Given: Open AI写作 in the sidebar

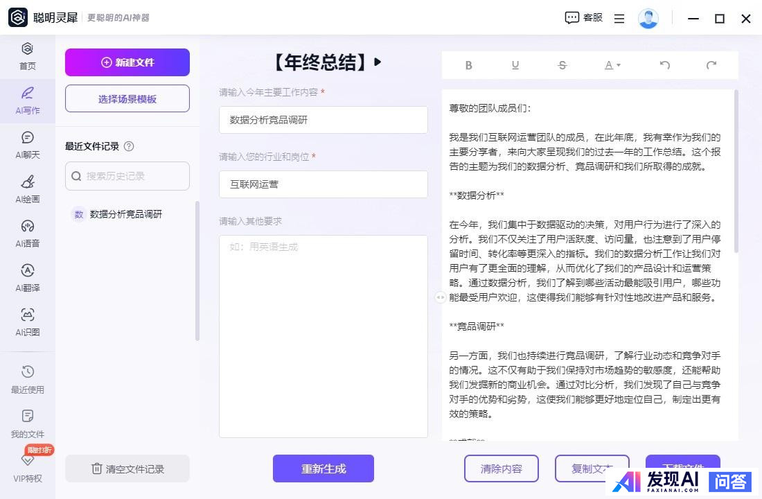Looking at the screenshot, I should (28, 100).
